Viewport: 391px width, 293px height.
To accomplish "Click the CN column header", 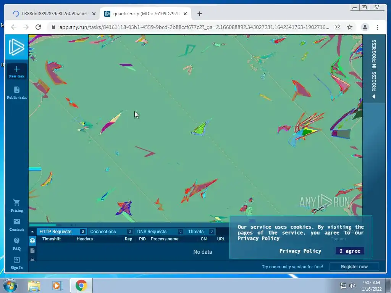I will (x=204, y=239).
